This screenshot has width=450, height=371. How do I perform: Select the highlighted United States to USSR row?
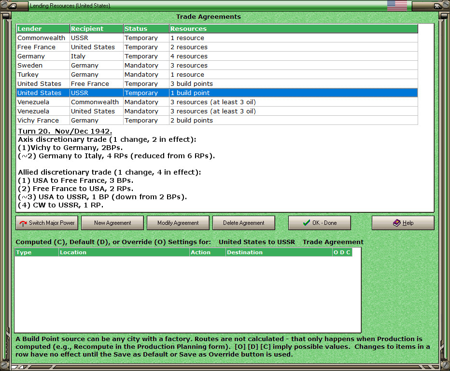click(x=217, y=93)
